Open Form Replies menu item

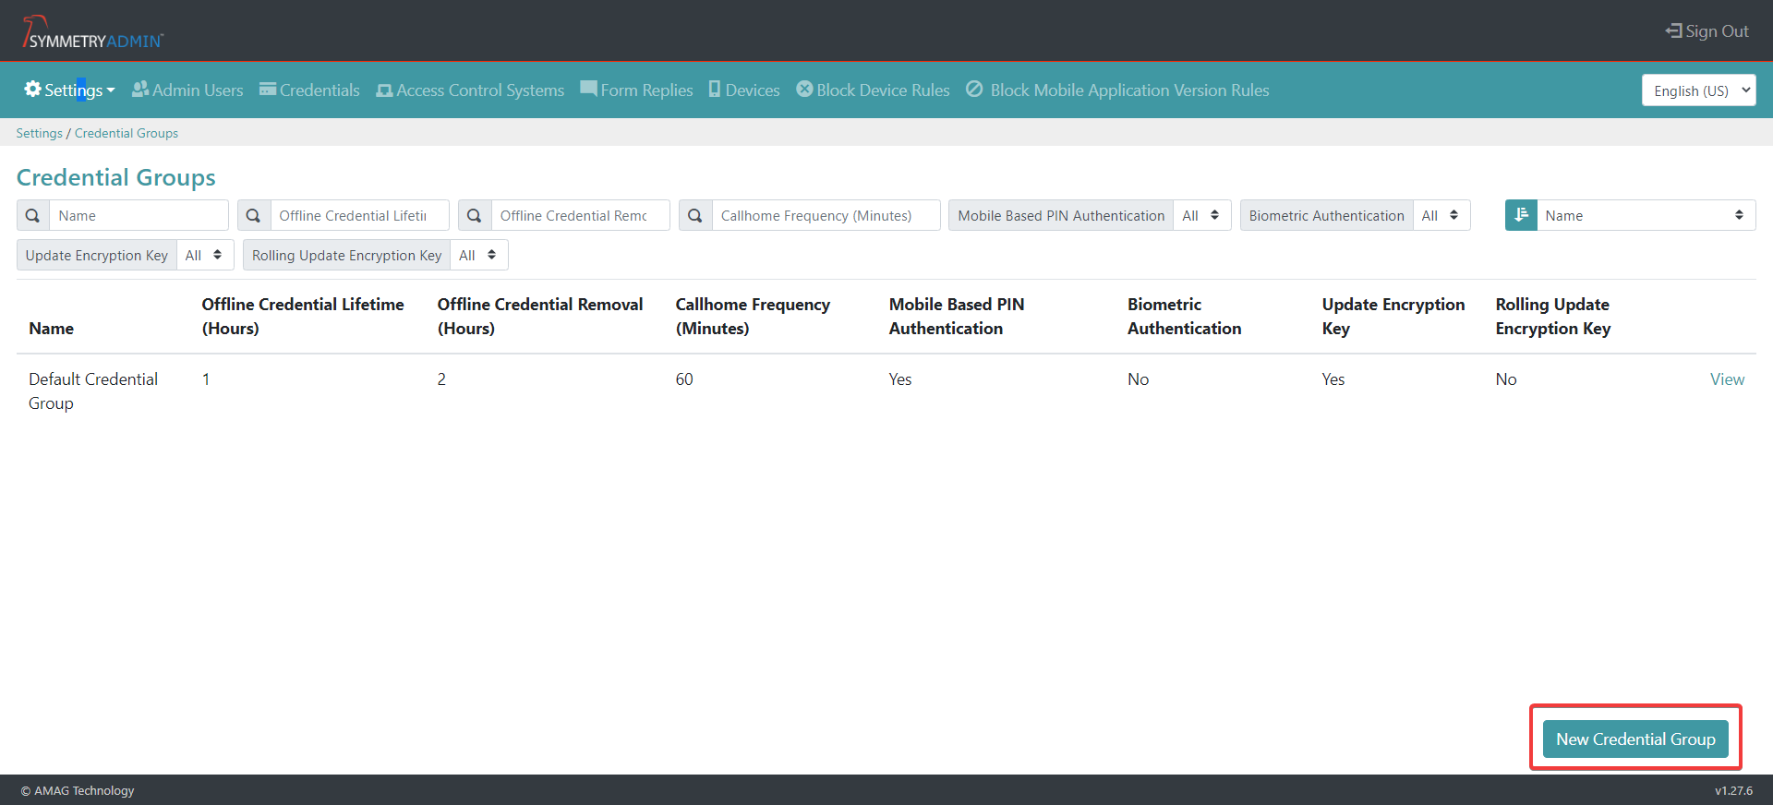click(x=636, y=90)
